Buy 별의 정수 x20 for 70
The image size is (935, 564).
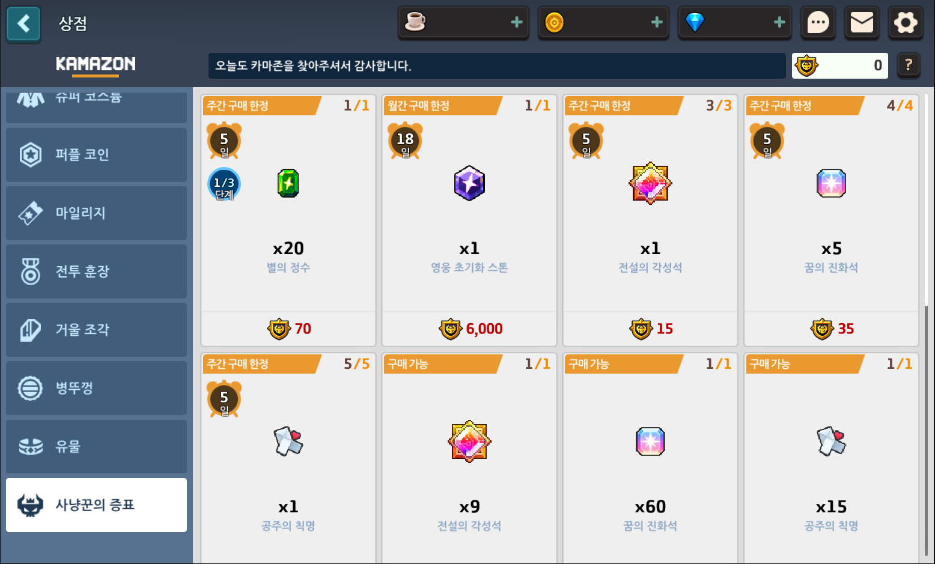[288, 329]
